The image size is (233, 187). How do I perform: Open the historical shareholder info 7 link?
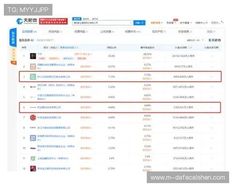(x=45, y=40)
